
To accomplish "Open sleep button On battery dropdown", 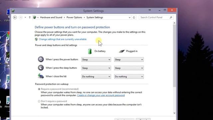I will (x=96, y=68).
